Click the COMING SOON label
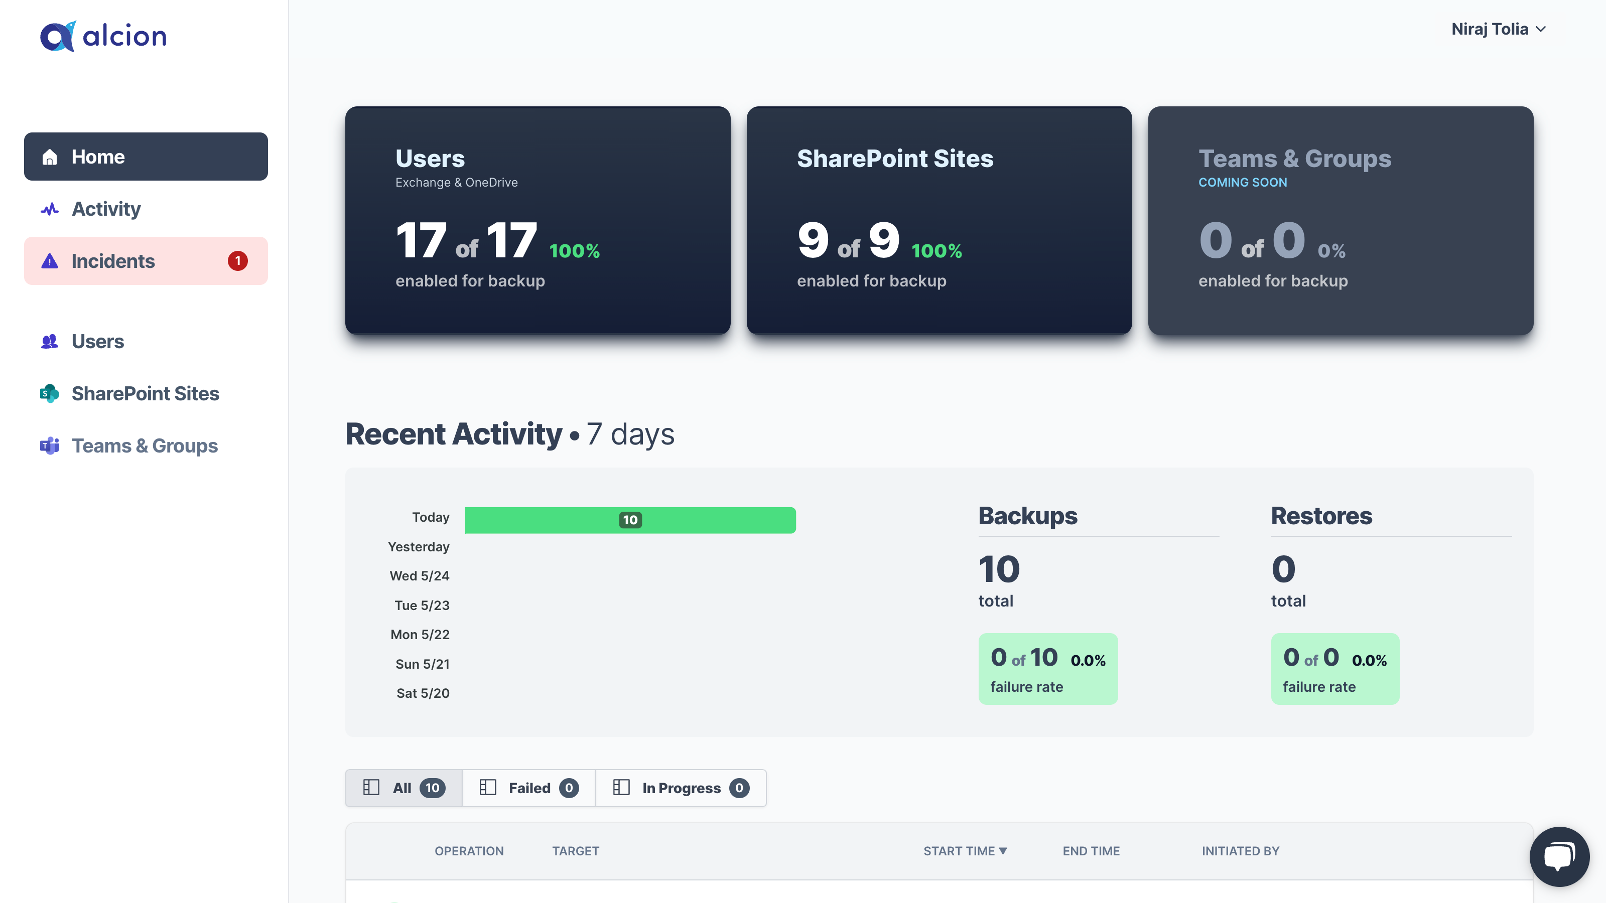The height and width of the screenshot is (903, 1606). coord(1243,183)
